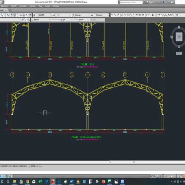This screenshot has width=185, height=185.
Task: Open the Photoshop icon in the taskbar
Action: 59,181
